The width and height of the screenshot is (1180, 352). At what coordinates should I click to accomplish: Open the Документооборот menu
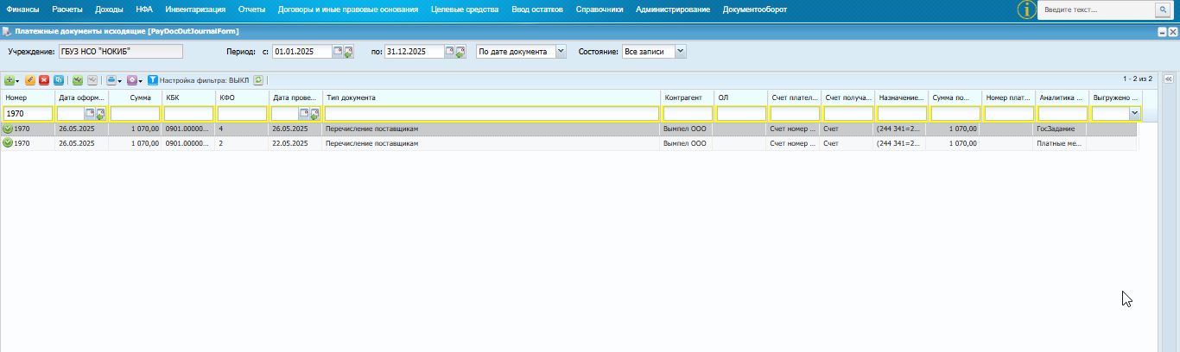[x=755, y=9]
